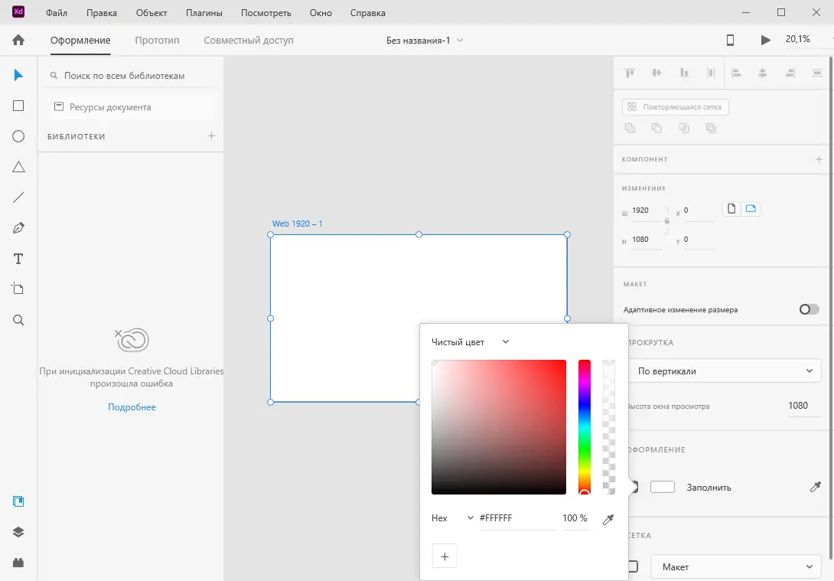Select the Rectangle tool
The width and height of the screenshot is (834, 581).
click(18, 106)
